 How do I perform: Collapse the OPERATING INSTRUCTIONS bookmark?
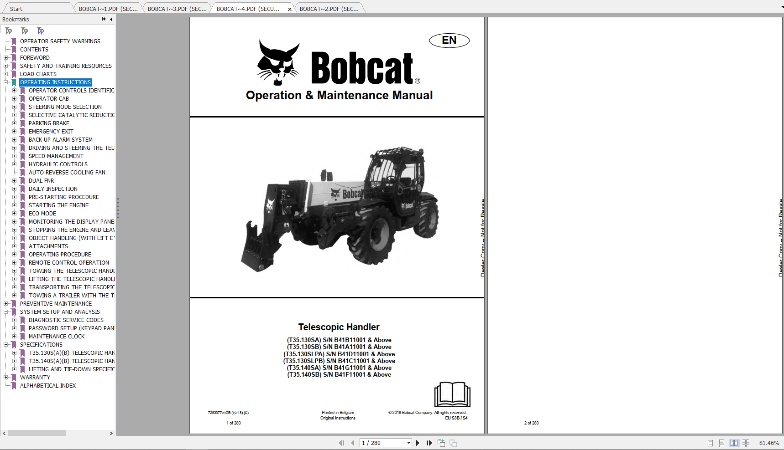tap(5, 82)
